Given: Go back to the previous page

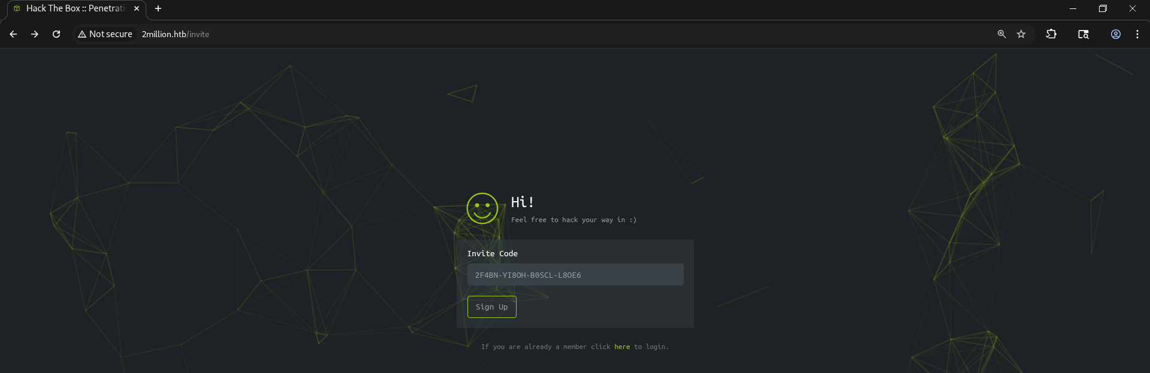Looking at the screenshot, I should [13, 34].
